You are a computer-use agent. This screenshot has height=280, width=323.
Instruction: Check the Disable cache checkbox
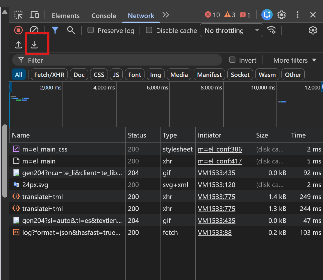149,30
